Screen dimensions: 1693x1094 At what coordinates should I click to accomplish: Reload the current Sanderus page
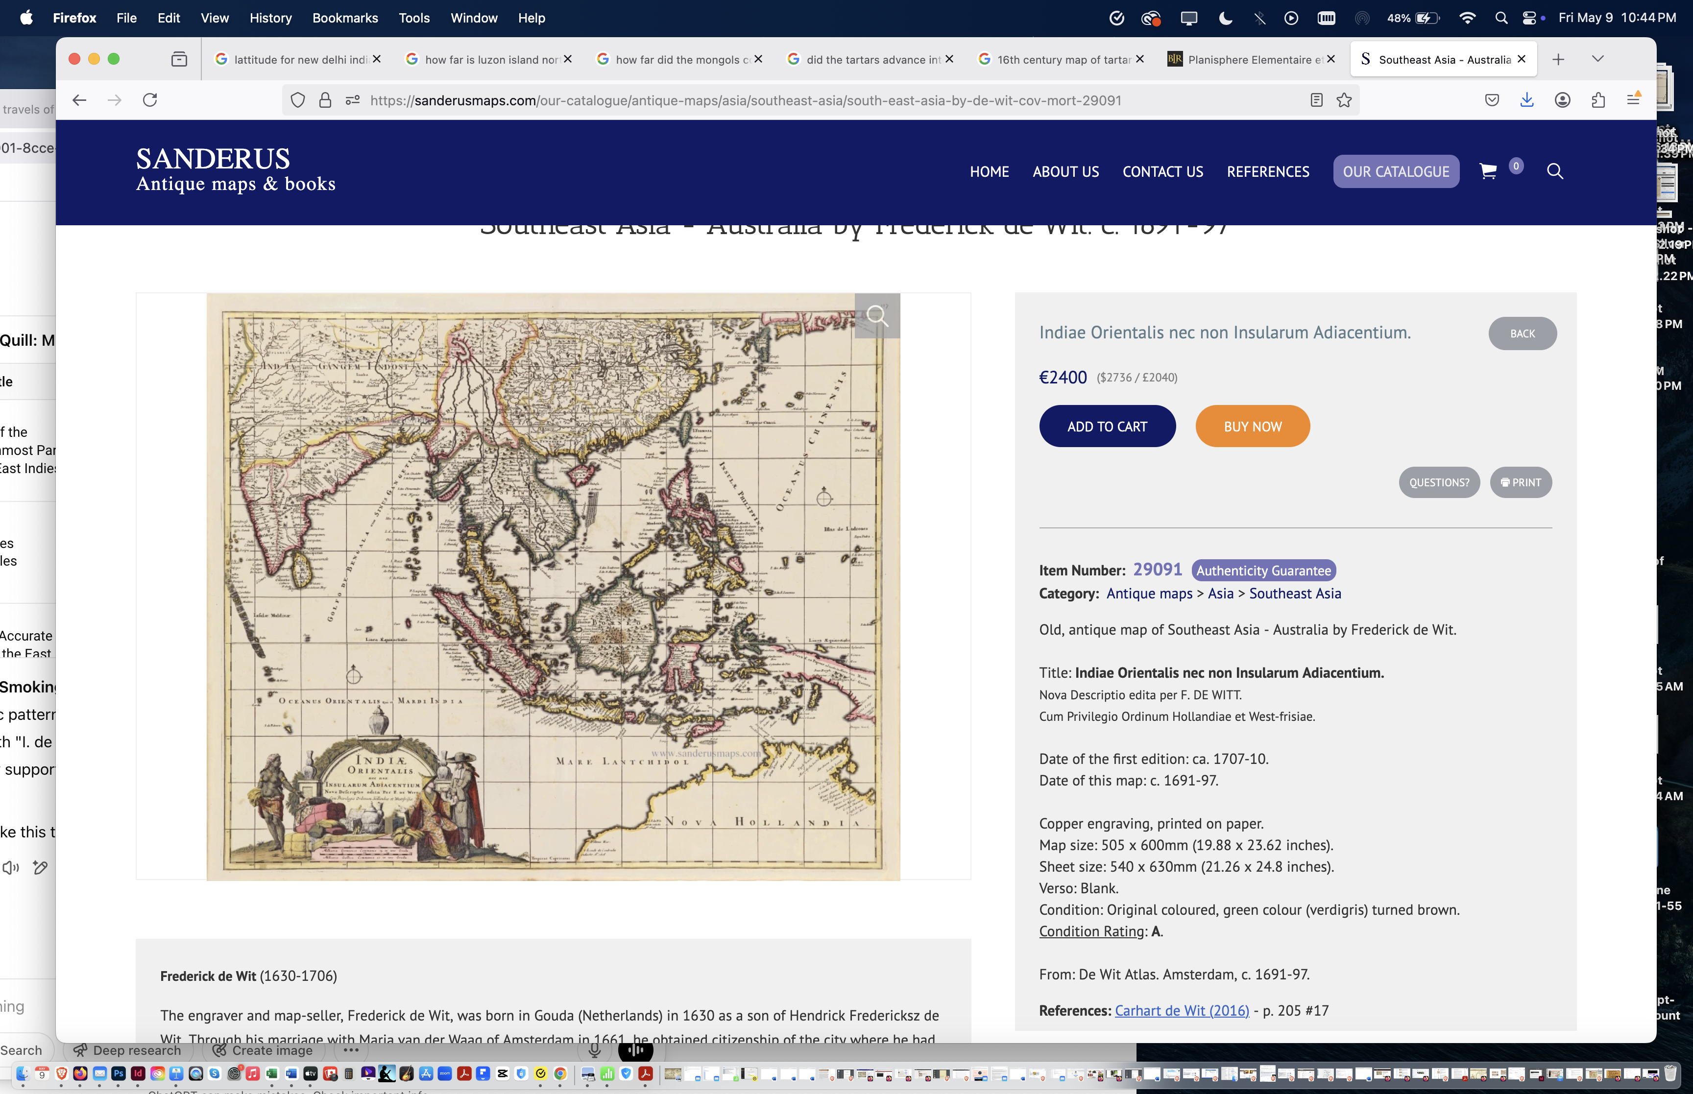click(x=150, y=100)
